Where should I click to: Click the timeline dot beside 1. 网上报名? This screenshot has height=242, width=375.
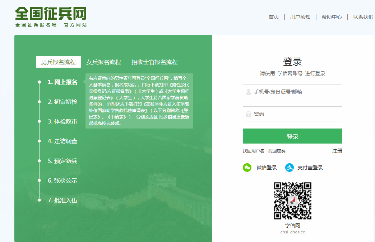pyautogui.click(x=40, y=82)
